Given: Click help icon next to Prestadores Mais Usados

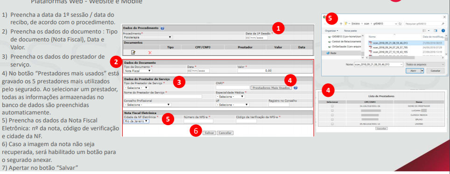Looking at the screenshot, I should (x=295, y=88).
